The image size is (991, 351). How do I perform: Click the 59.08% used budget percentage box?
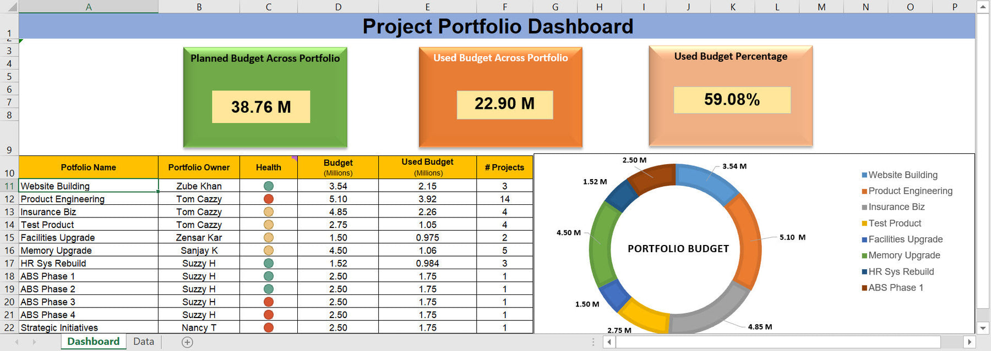click(732, 100)
